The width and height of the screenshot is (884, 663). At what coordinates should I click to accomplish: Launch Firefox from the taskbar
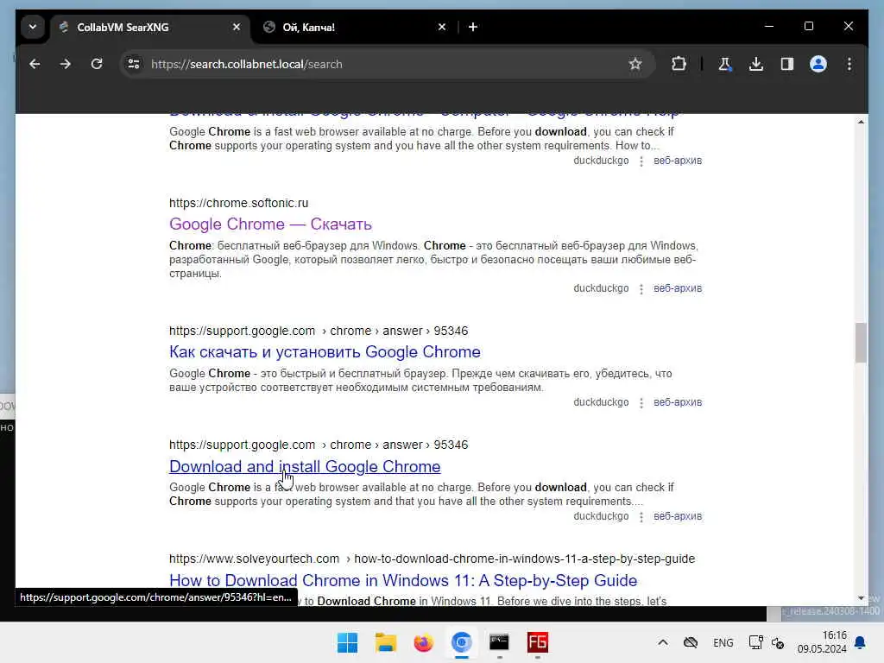[423, 642]
